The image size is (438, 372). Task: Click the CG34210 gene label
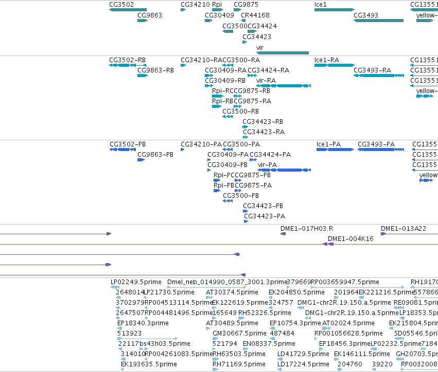(195, 5)
